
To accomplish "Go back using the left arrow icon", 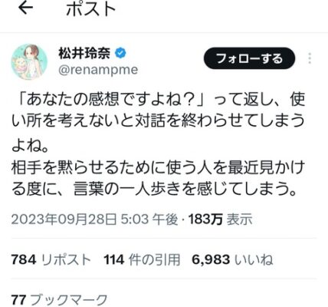I will [25, 8].
